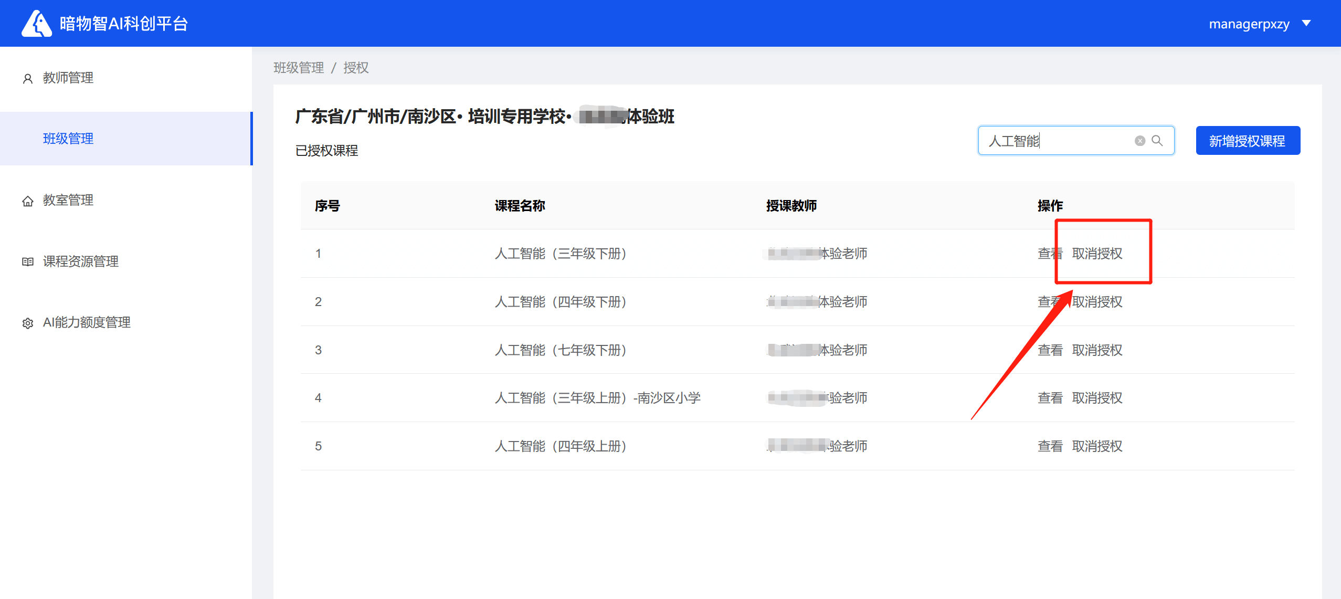Click the magnifier search icon

click(x=1157, y=141)
